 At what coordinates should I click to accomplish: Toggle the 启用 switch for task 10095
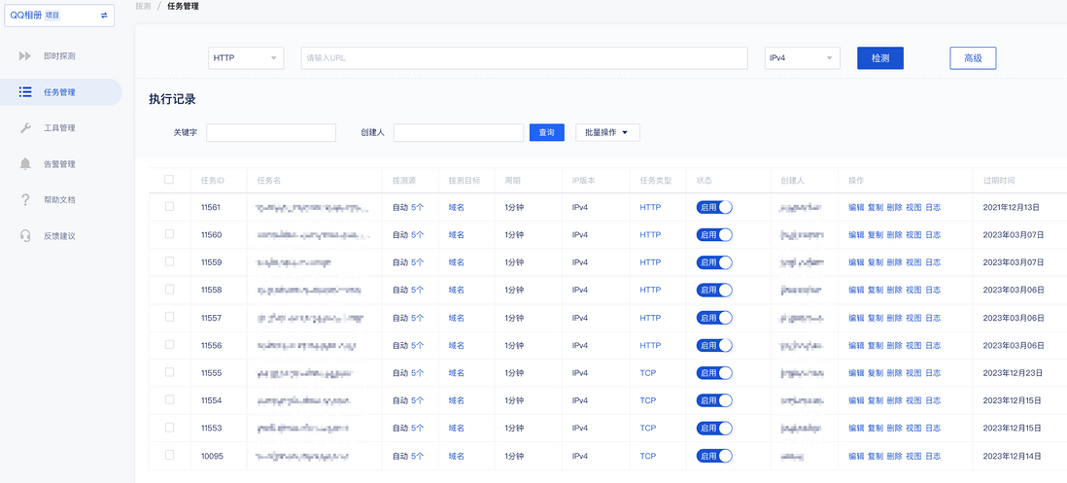pyautogui.click(x=714, y=456)
